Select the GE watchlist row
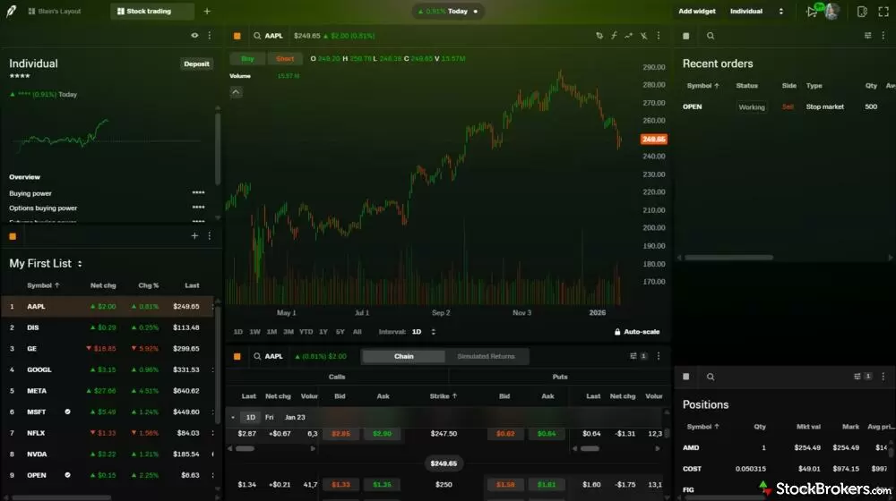 click(x=108, y=349)
